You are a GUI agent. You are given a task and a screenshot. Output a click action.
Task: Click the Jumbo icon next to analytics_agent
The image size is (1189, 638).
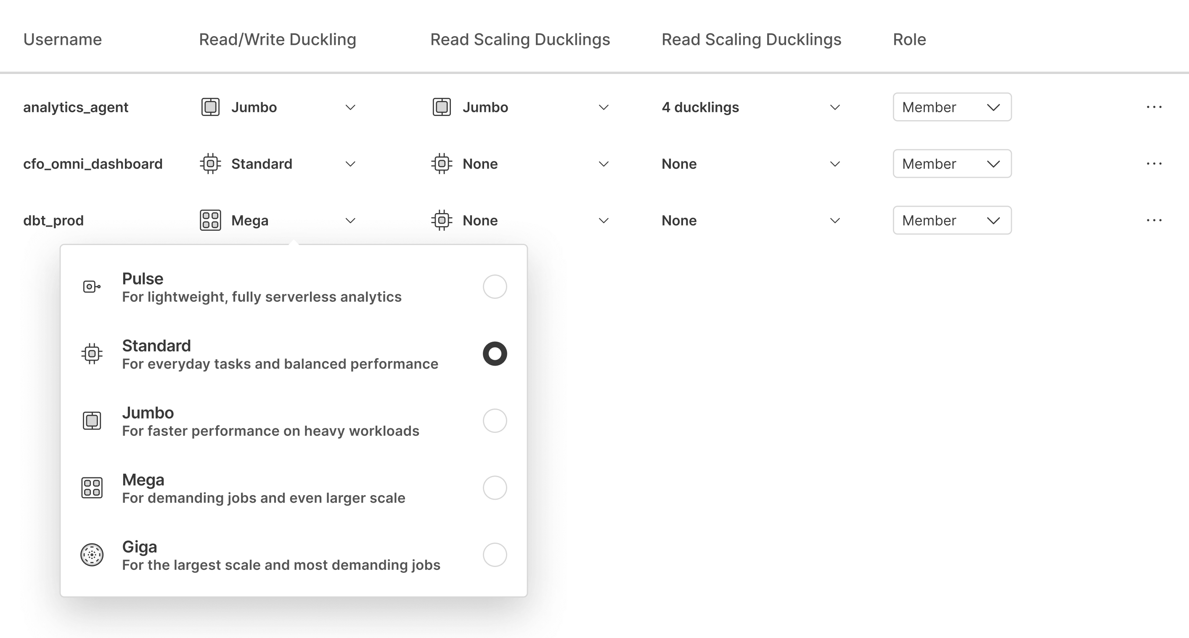pos(210,107)
